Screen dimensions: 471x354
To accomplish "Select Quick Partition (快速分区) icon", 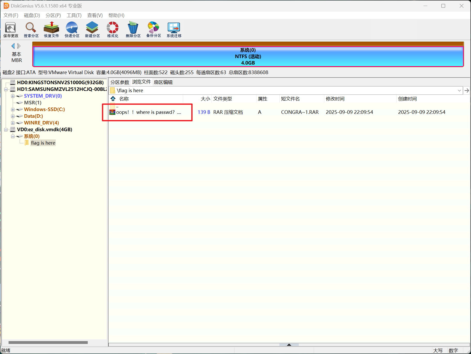I will coord(72,29).
